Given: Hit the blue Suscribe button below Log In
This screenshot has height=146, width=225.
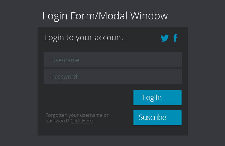Looking at the screenshot, I should click(157, 117).
